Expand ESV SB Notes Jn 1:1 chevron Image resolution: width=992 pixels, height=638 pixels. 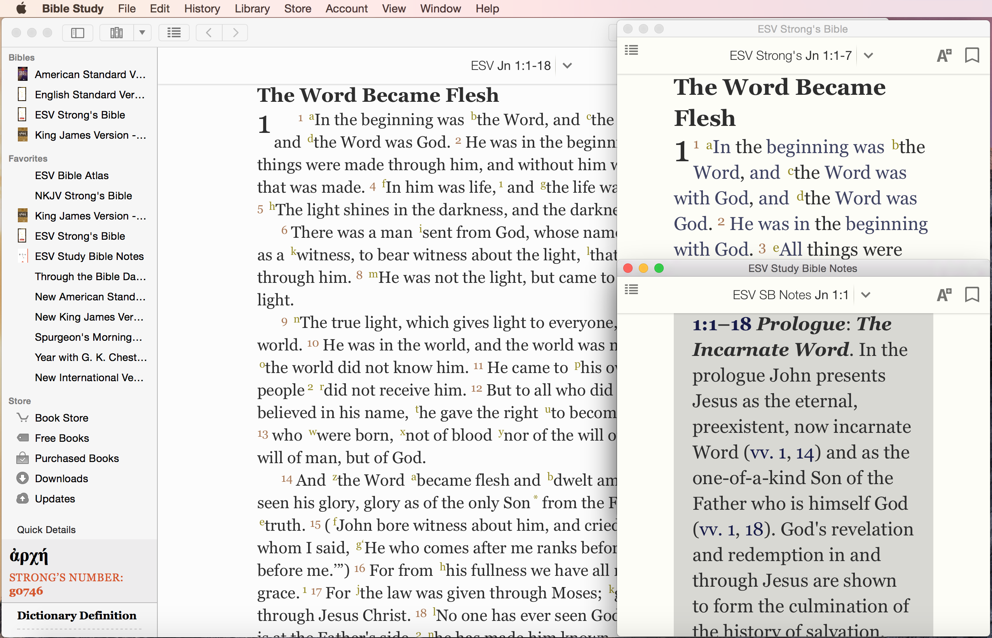pos(866,295)
